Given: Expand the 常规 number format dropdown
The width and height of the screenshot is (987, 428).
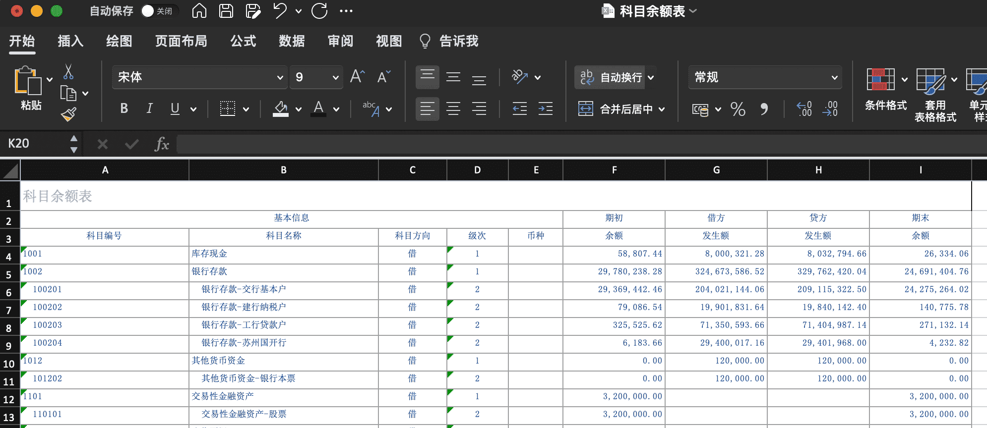Looking at the screenshot, I should 834,77.
